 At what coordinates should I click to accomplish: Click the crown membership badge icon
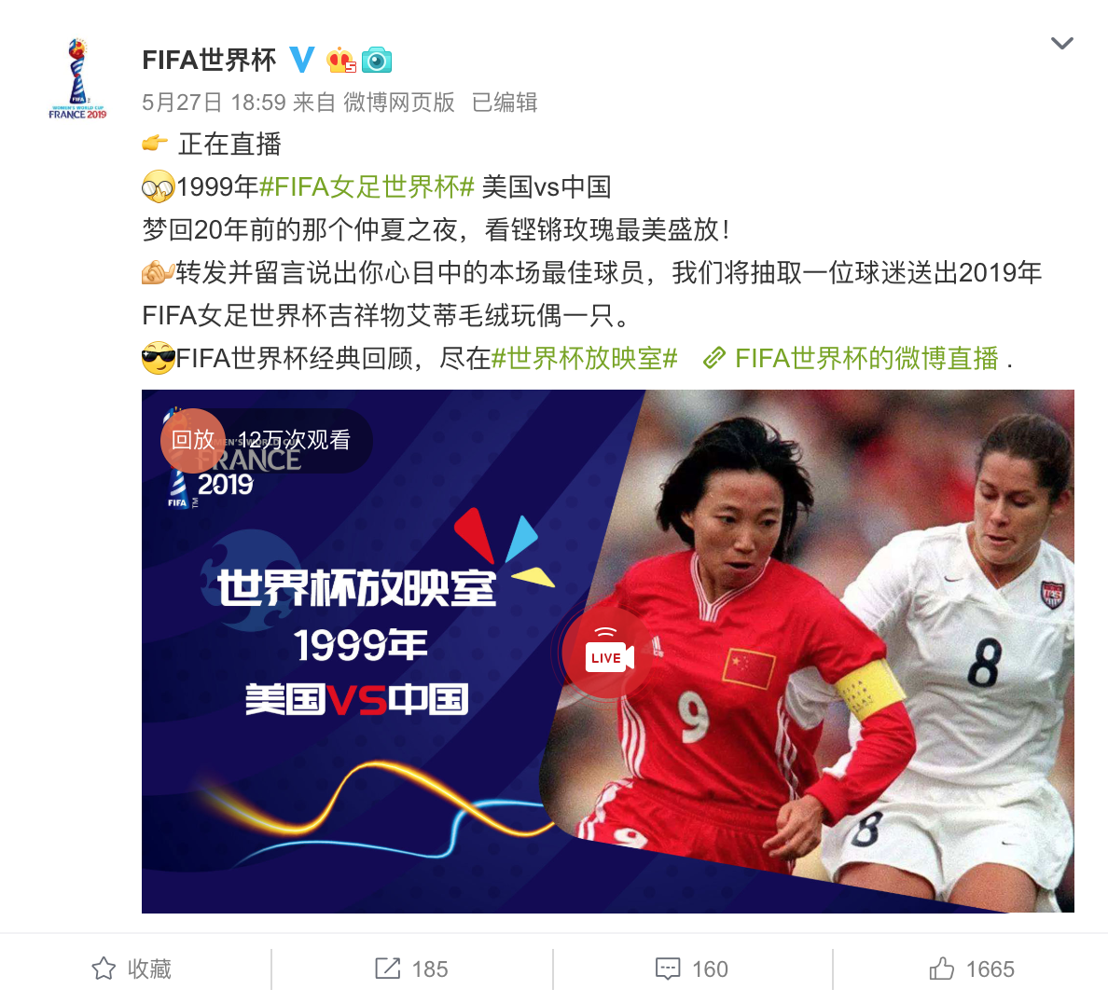(341, 61)
